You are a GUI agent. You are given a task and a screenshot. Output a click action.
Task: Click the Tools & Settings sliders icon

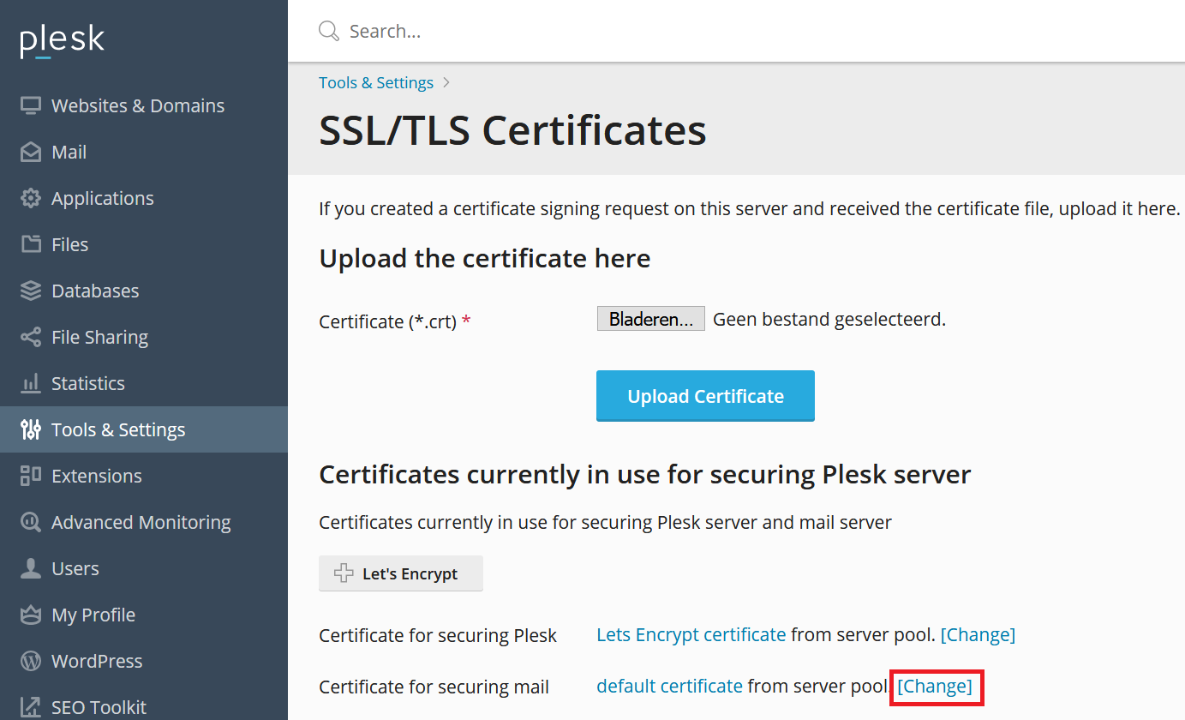click(31, 429)
